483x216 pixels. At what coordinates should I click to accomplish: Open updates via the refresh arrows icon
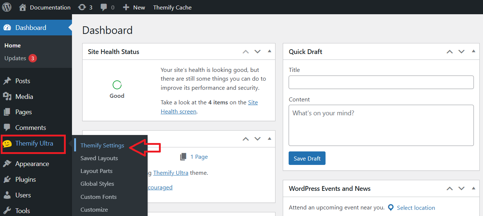pos(82,7)
